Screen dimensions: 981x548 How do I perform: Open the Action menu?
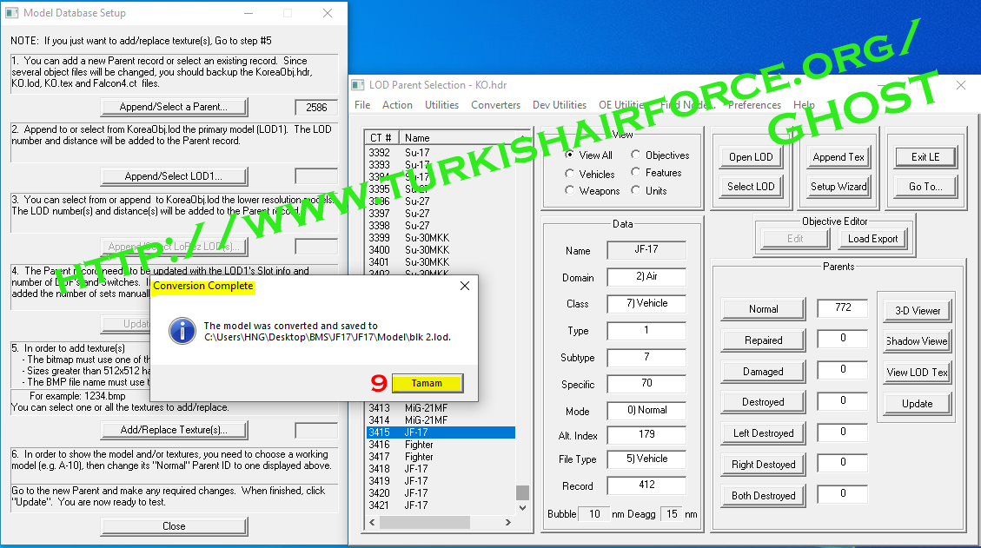pos(397,105)
